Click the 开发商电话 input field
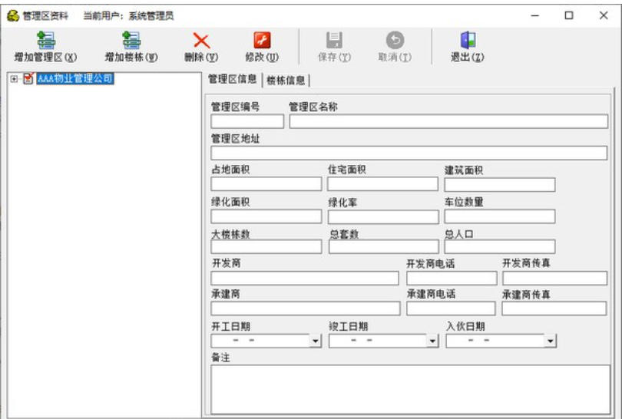Screen dimensions: 622x419 tap(452, 278)
